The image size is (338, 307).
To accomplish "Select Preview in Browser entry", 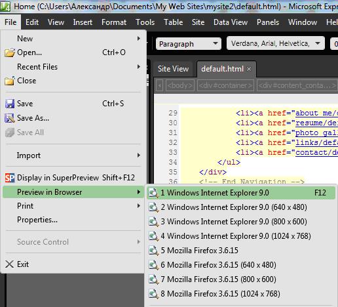I will pyautogui.click(x=73, y=192).
